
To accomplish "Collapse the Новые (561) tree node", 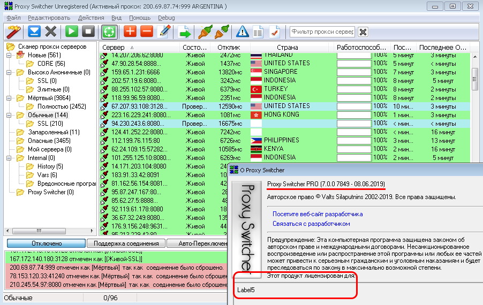I will click(9, 56).
